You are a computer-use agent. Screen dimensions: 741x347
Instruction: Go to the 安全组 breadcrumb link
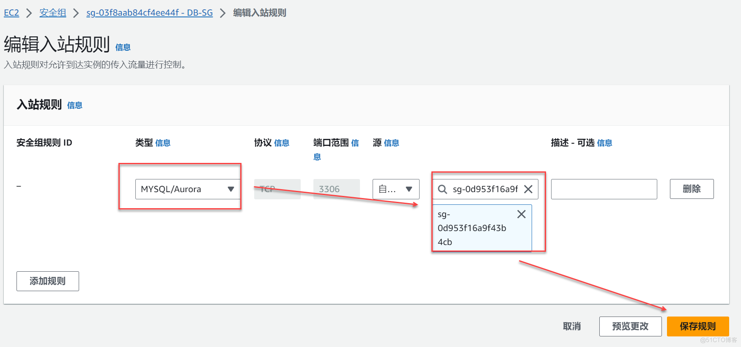point(53,13)
